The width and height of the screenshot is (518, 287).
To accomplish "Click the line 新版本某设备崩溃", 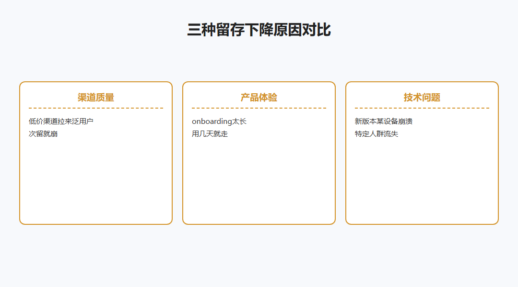I will [384, 121].
